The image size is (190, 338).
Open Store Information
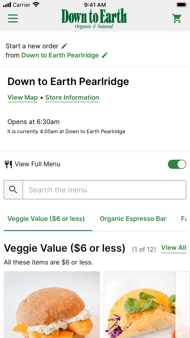[x=72, y=98]
